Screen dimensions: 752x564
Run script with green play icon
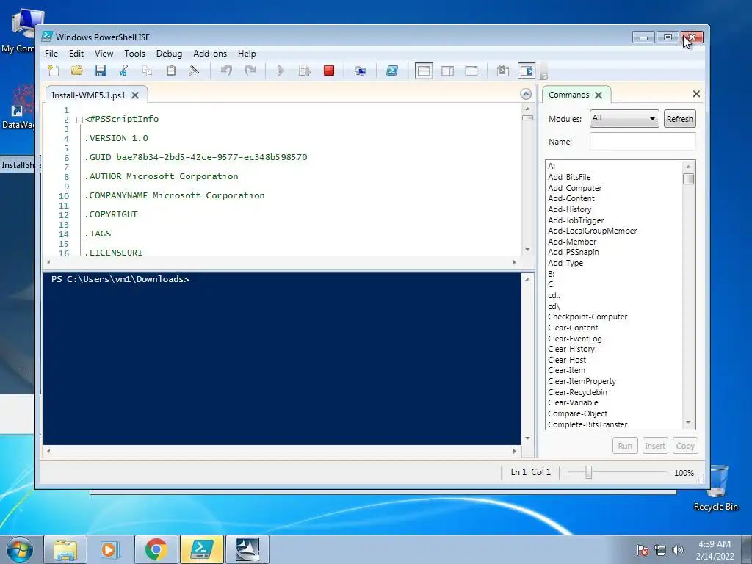281,71
